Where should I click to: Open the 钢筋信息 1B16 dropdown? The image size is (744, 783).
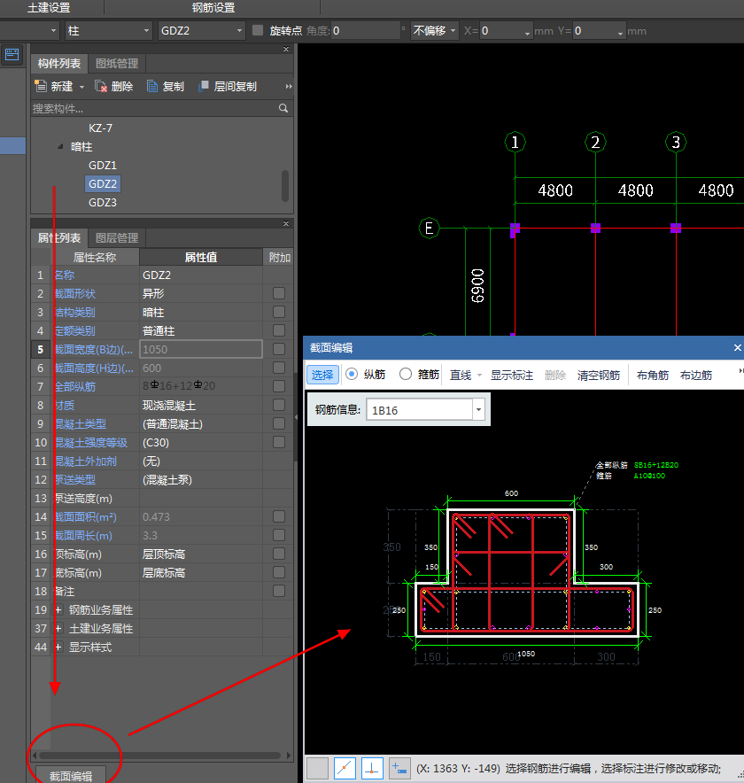(x=478, y=410)
